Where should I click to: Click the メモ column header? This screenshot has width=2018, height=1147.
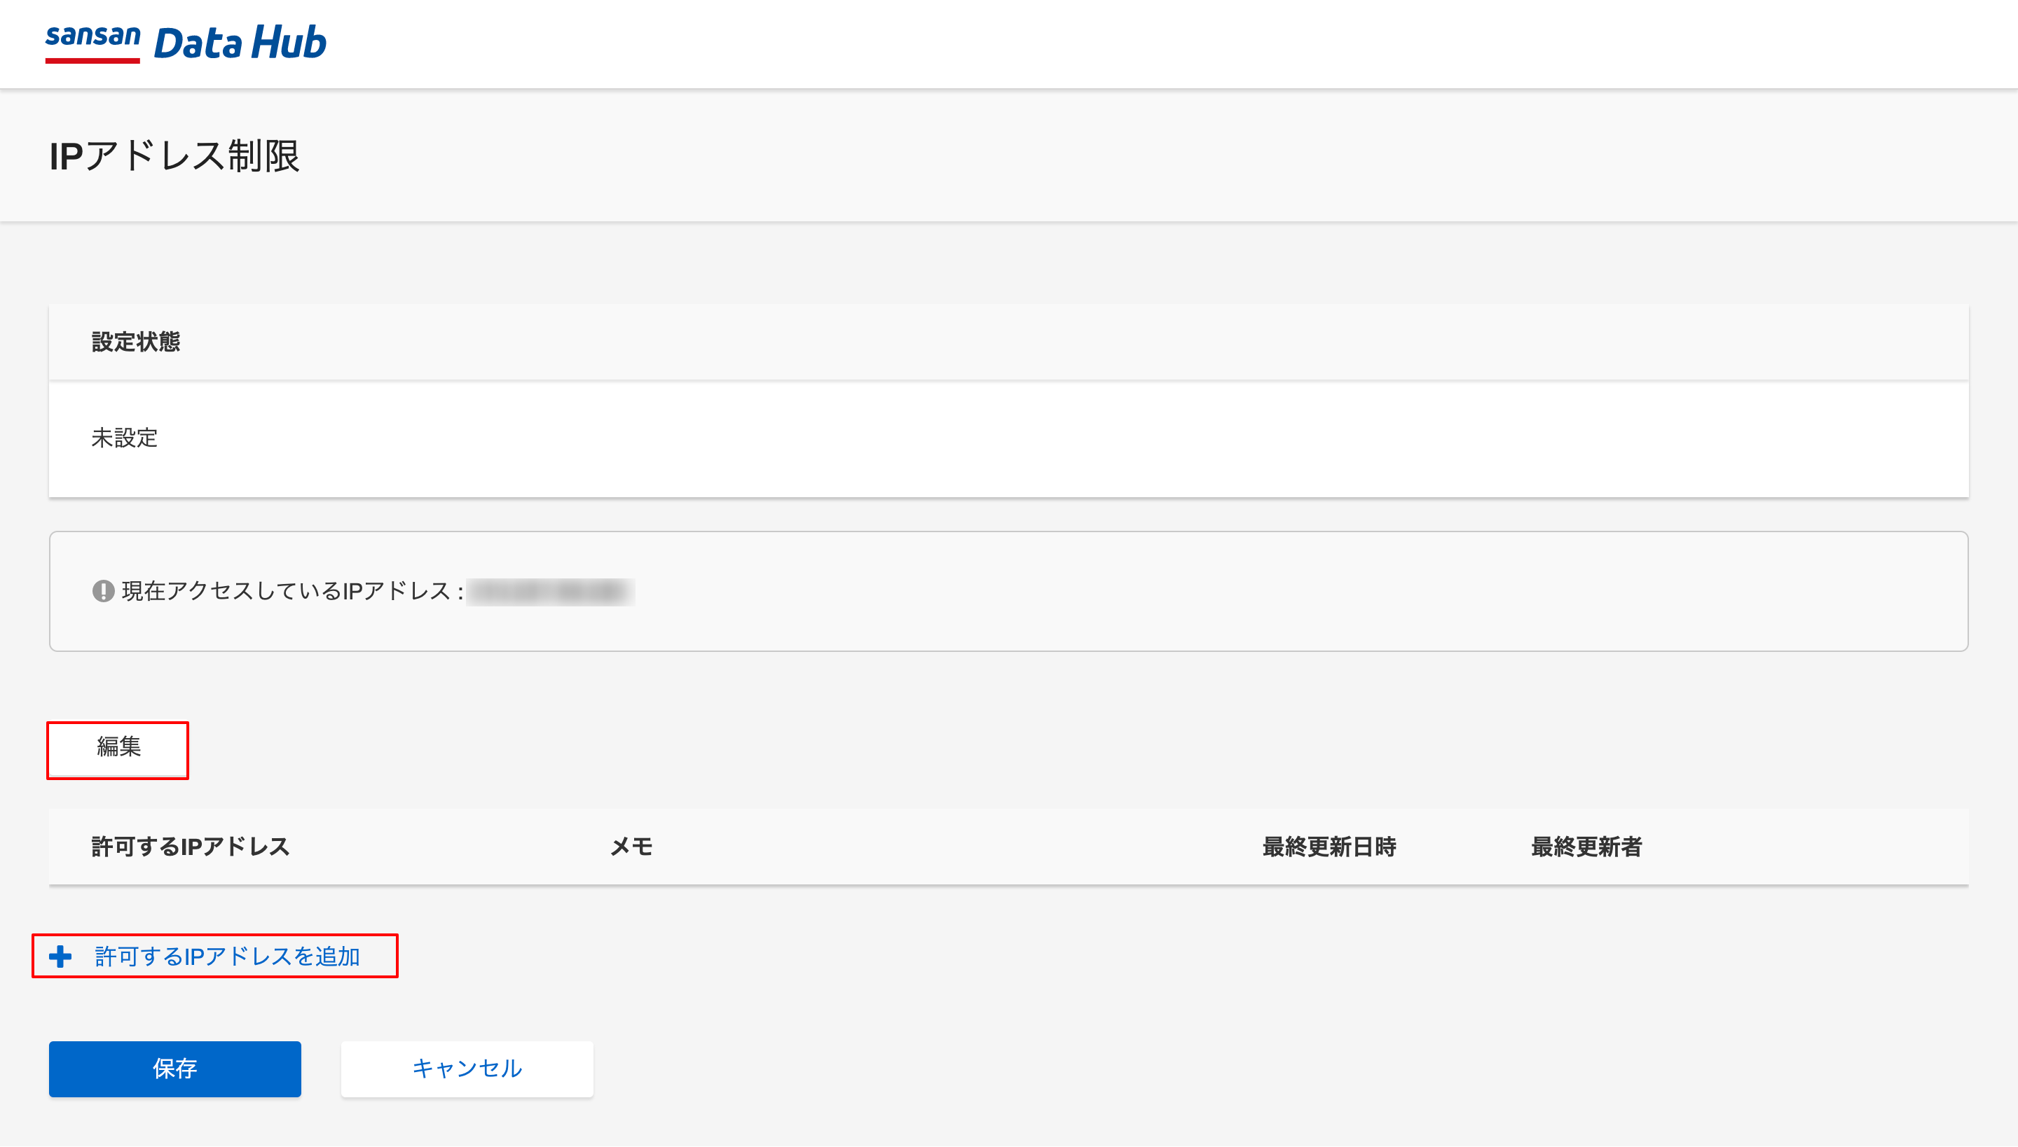(631, 847)
